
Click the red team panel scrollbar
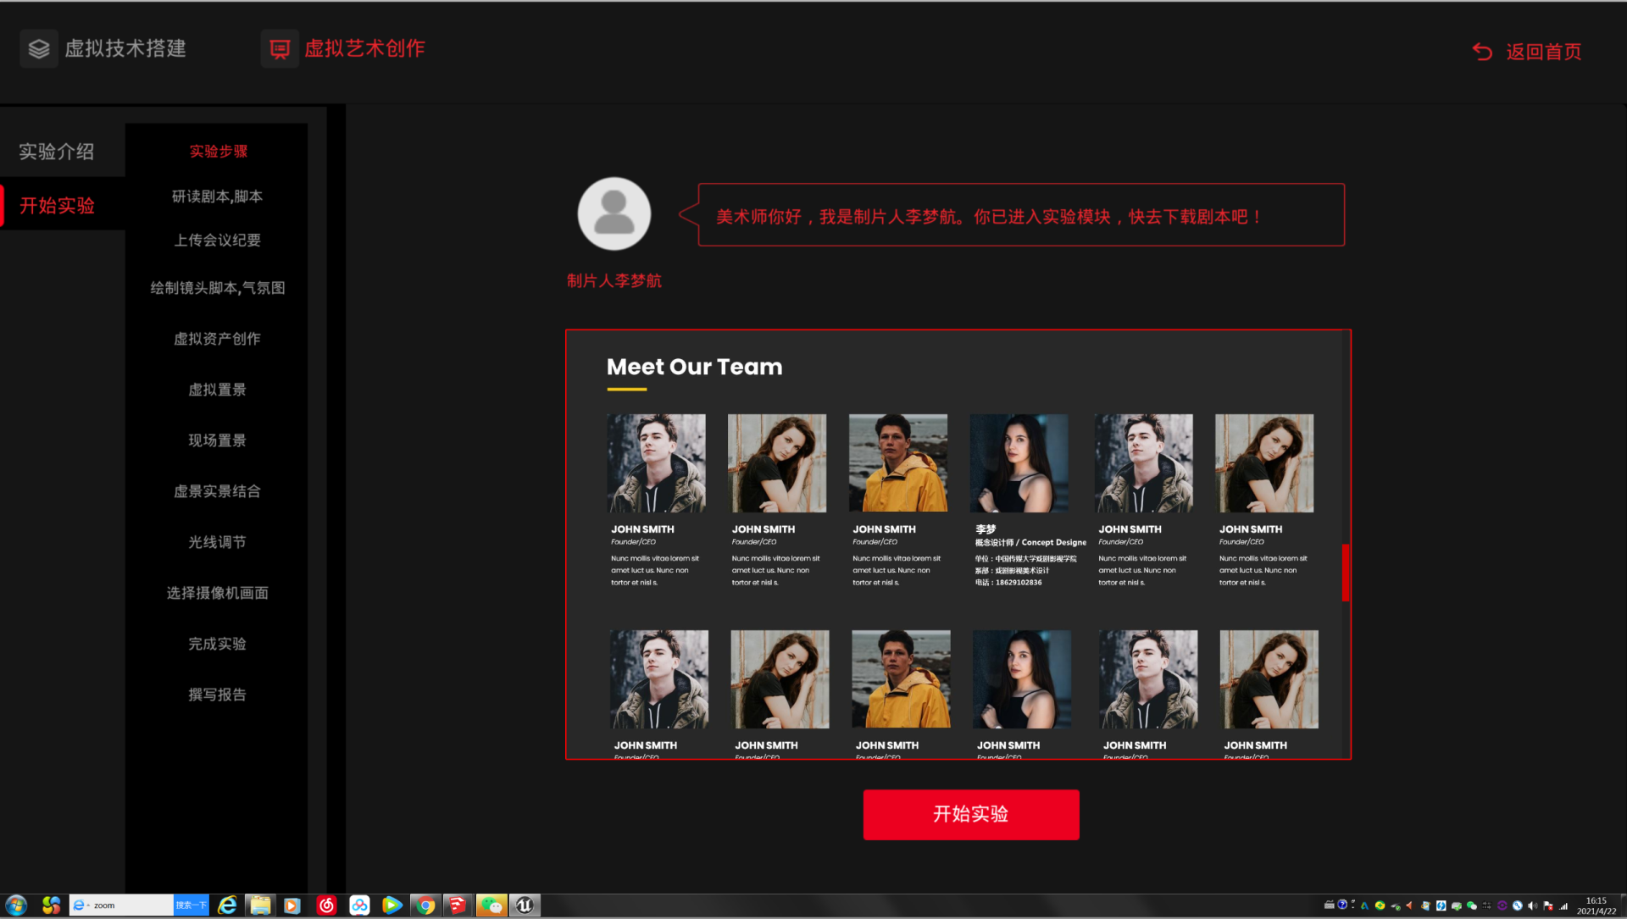[1345, 573]
